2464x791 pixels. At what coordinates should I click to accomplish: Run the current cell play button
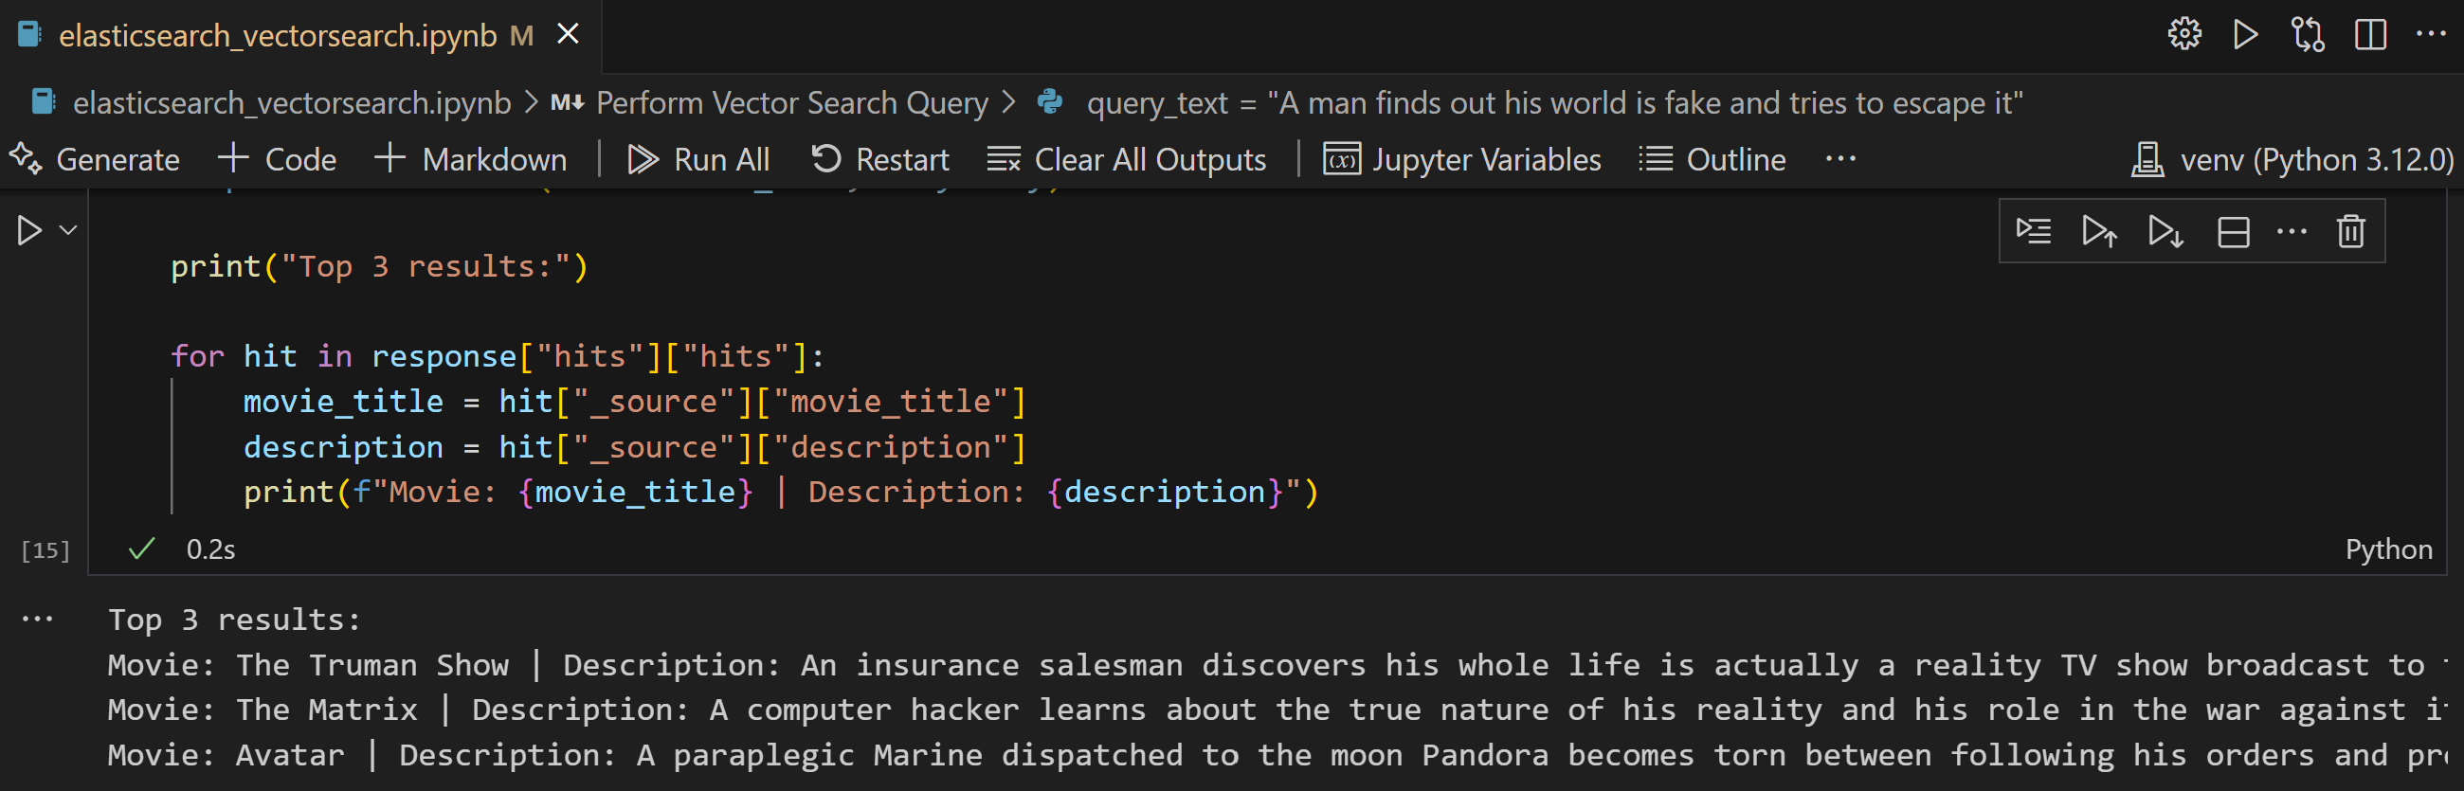point(29,230)
